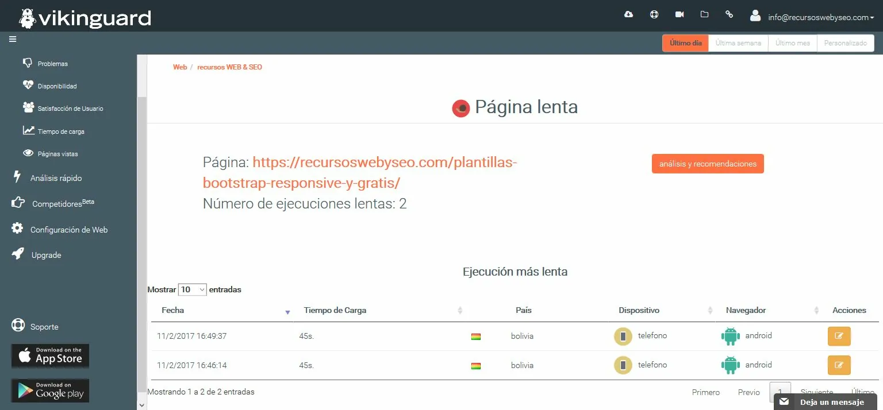Click the link chain icon in header

click(730, 15)
